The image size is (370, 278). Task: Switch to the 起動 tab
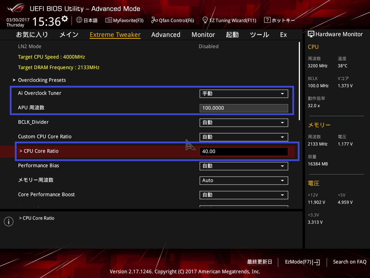(x=232, y=35)
